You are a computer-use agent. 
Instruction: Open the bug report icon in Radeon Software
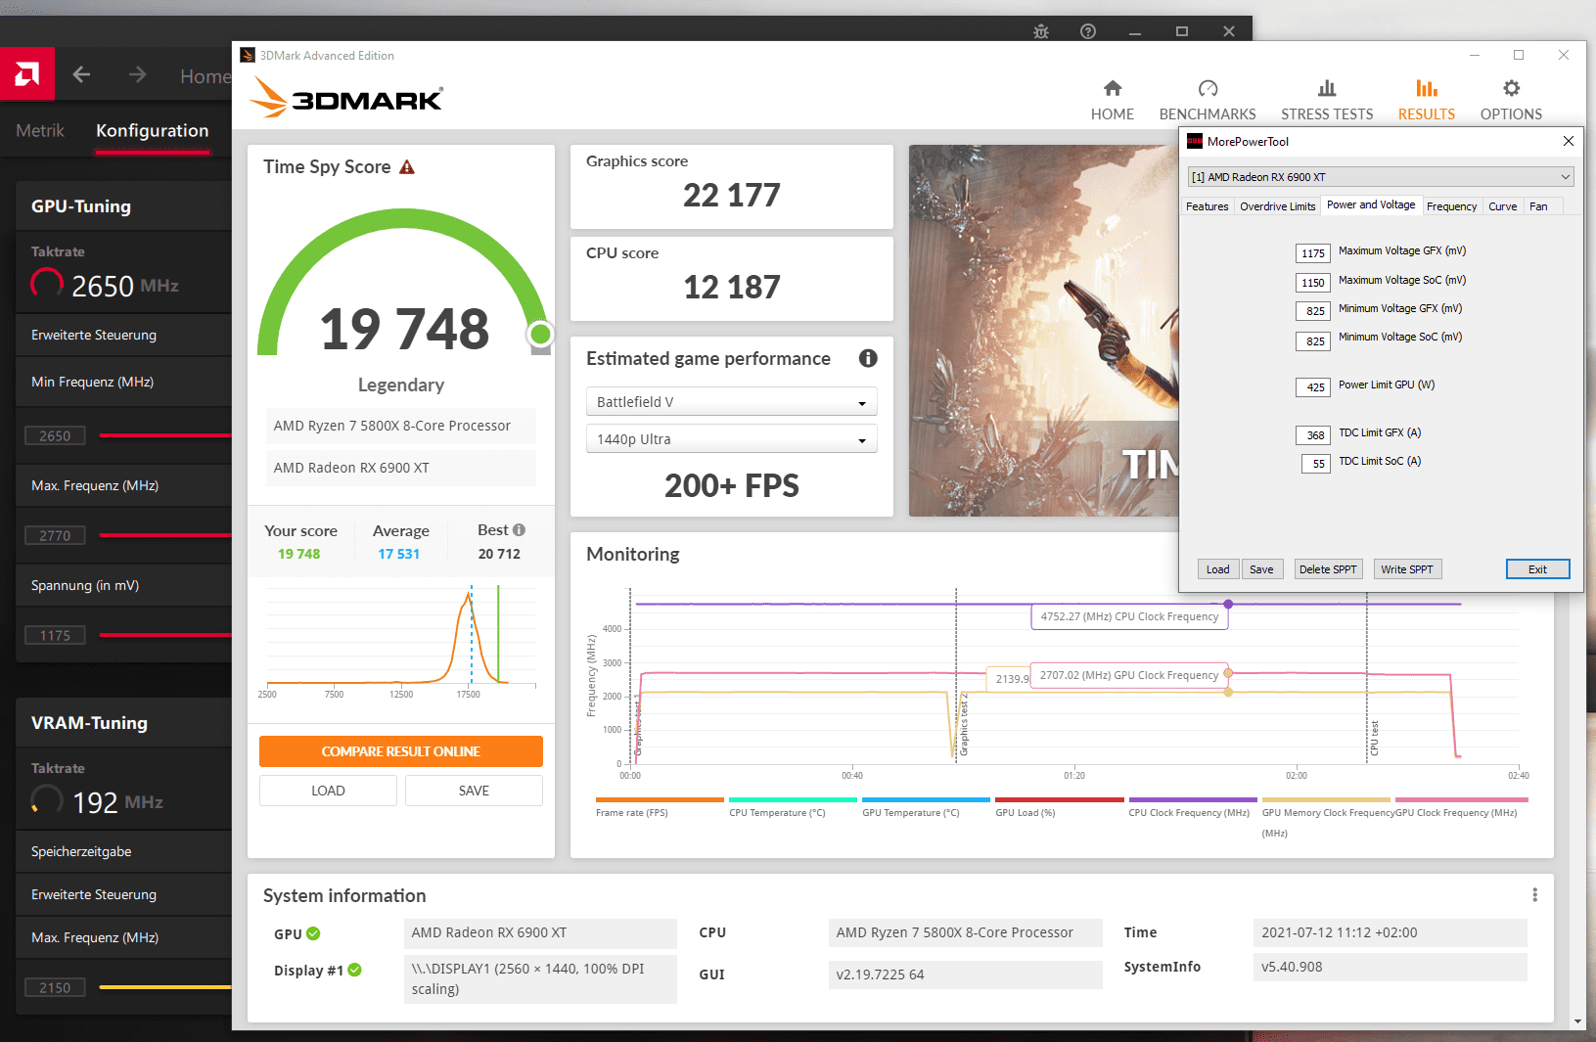tap(1041, 31)
